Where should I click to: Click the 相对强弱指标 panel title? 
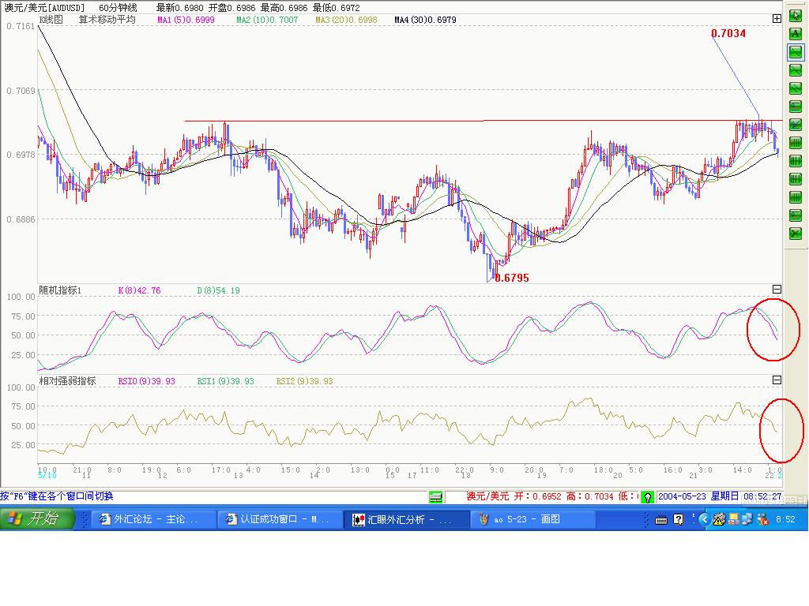(68, 381)
